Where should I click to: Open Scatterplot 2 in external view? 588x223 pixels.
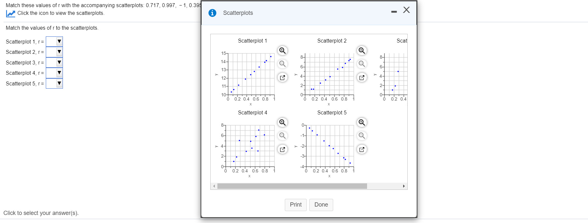(x=362, y=77)
